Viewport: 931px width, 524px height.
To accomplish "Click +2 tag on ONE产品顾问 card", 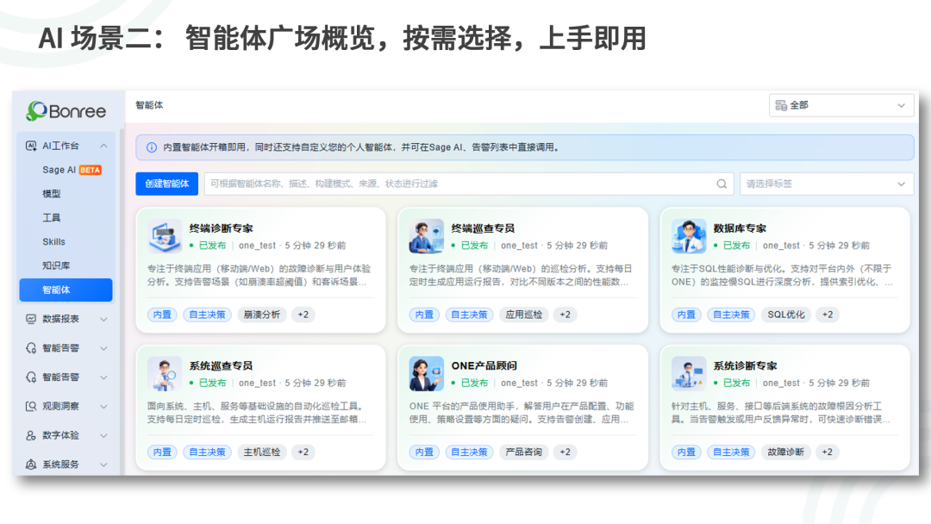I will [x=565, y=452].
